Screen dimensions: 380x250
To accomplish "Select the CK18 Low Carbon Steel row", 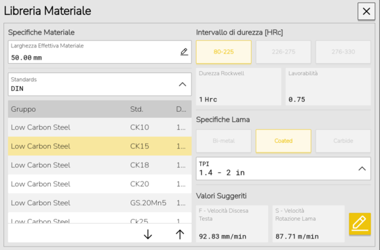I will (x=100, y=165).
